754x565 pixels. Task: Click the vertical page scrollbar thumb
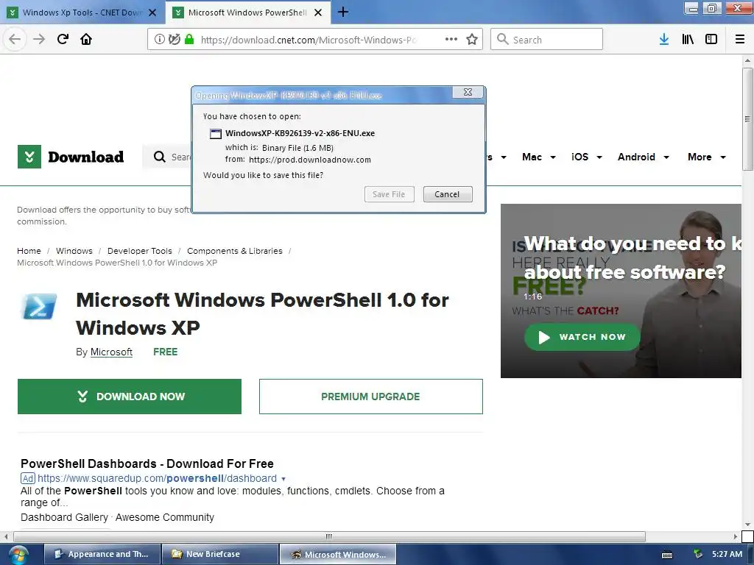747,118
